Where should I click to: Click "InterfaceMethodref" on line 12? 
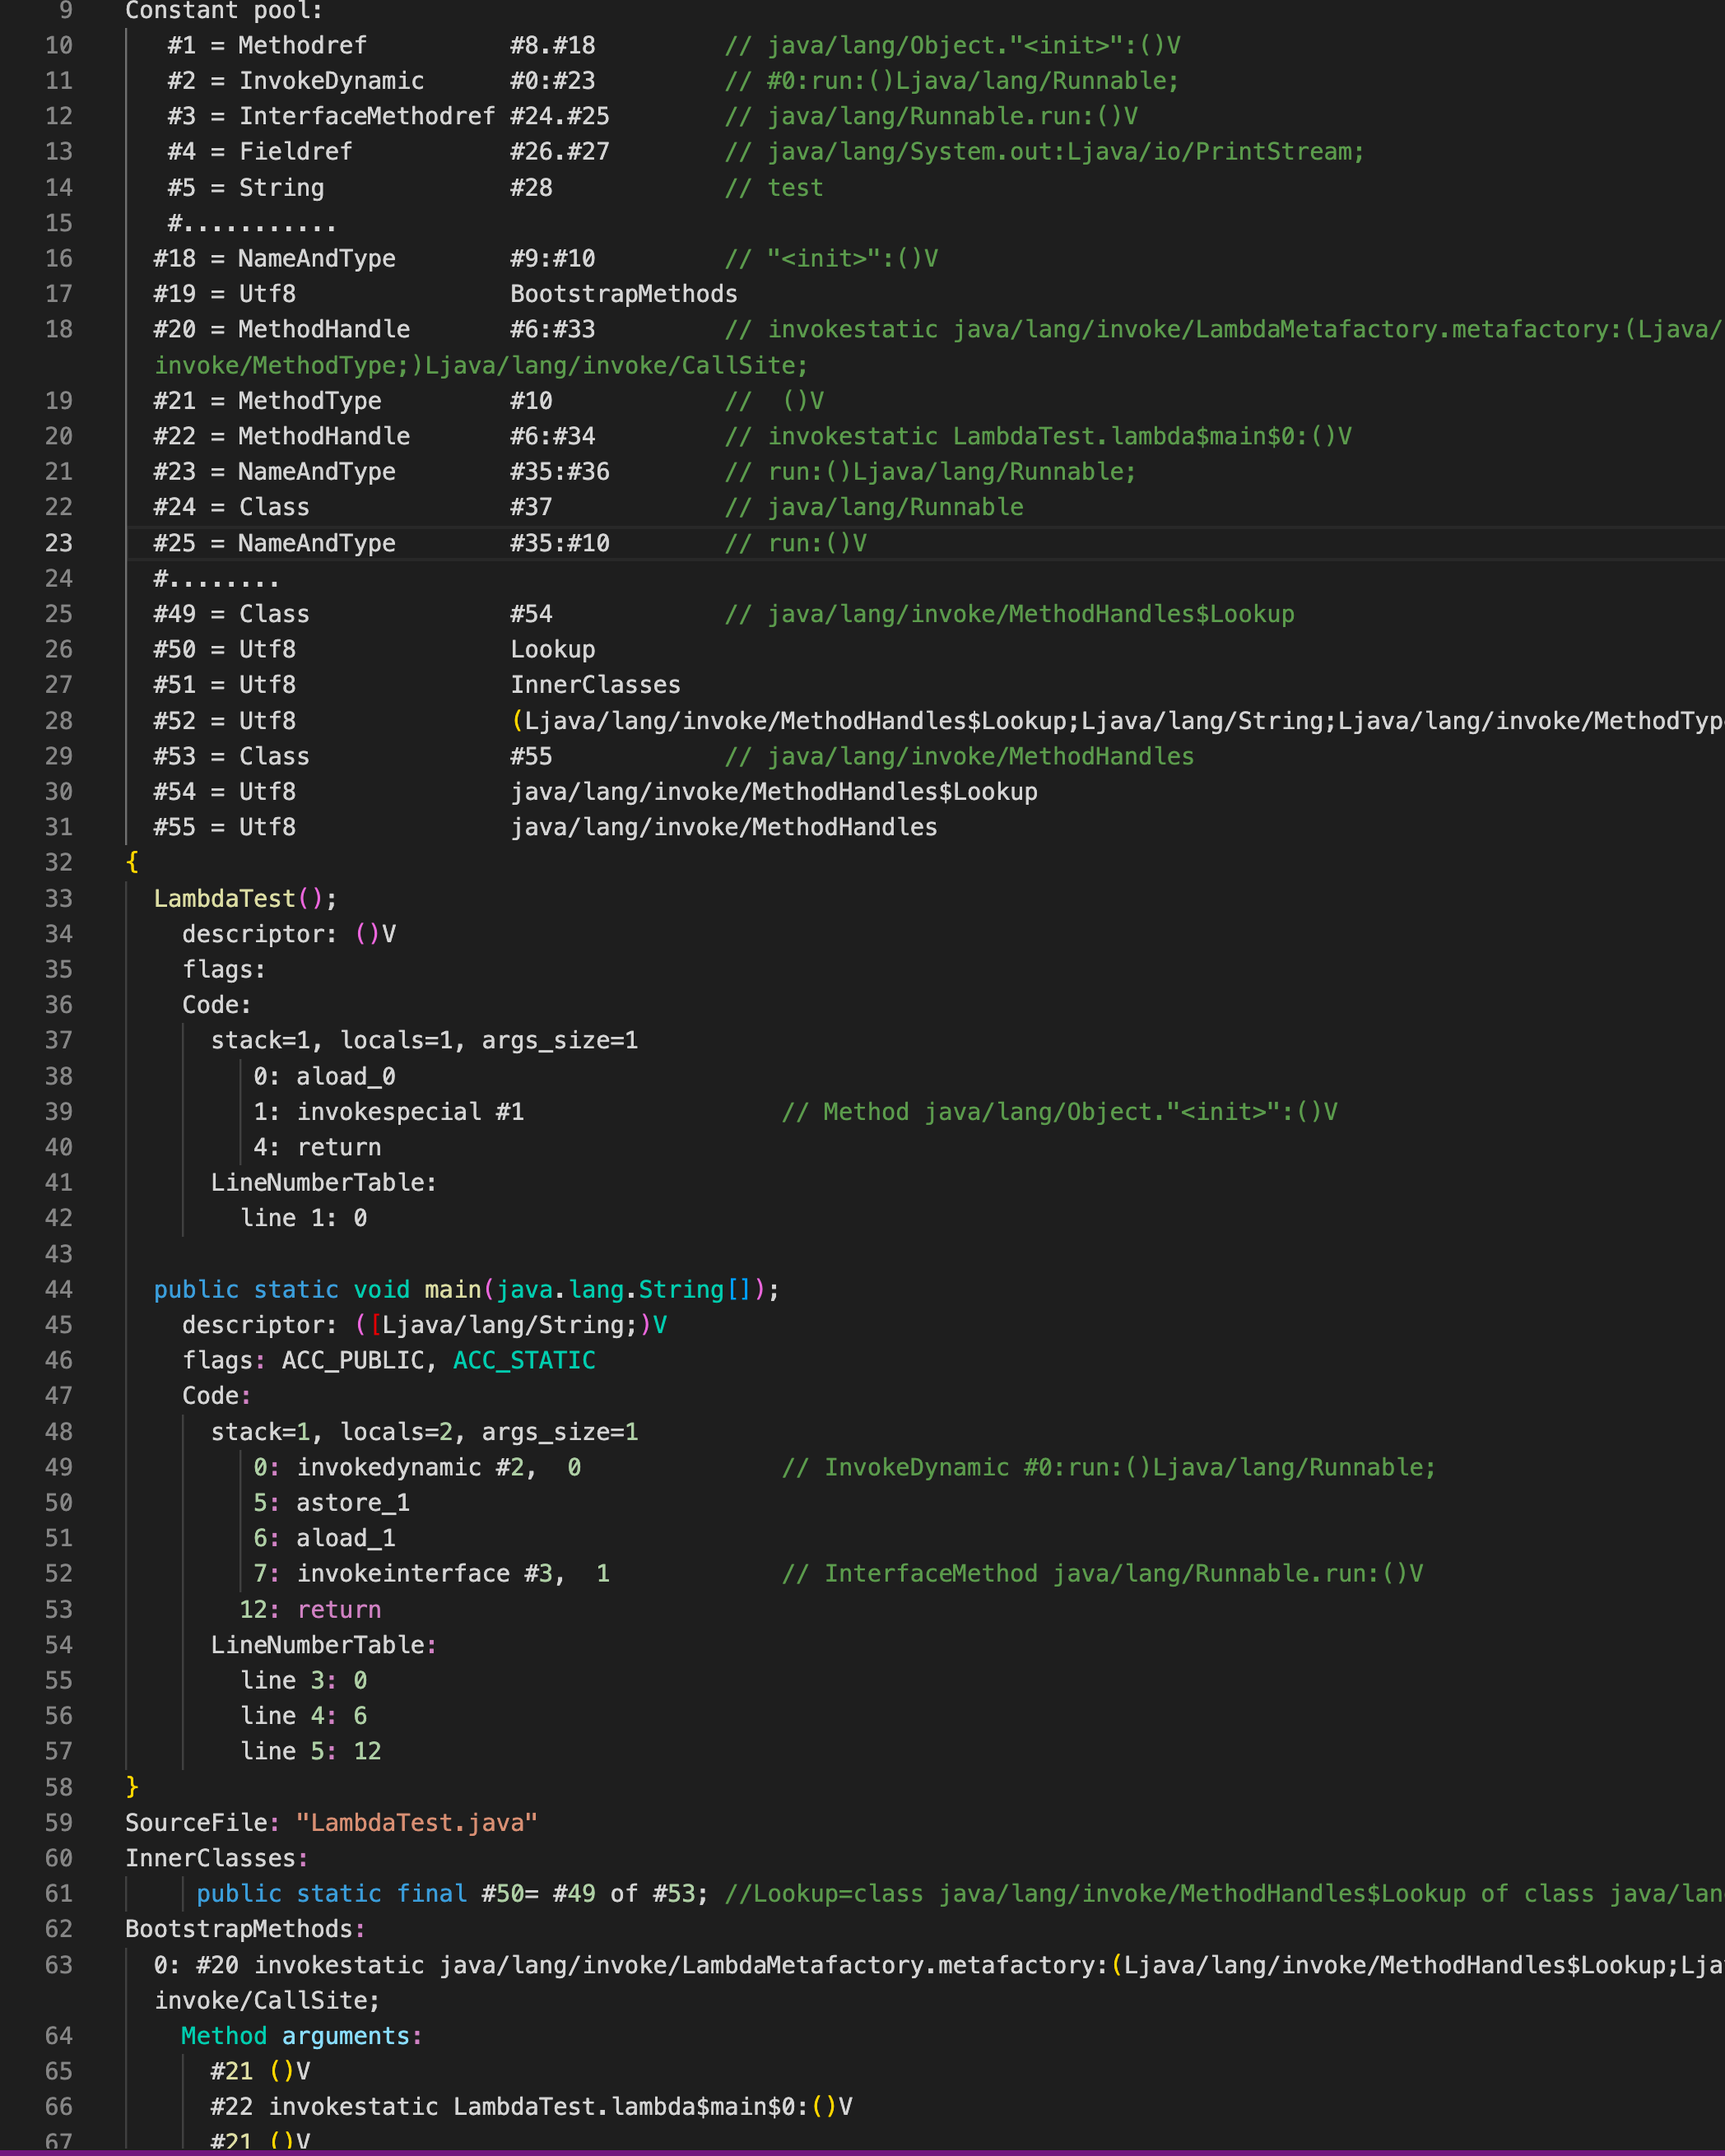pyautogui.click(x=367, y=116)
